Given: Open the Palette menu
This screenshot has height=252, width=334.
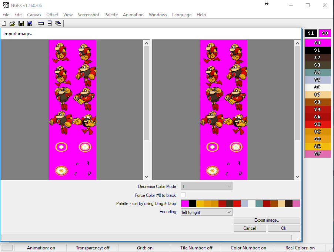Looking at the screenshot, I should [111, 15].
